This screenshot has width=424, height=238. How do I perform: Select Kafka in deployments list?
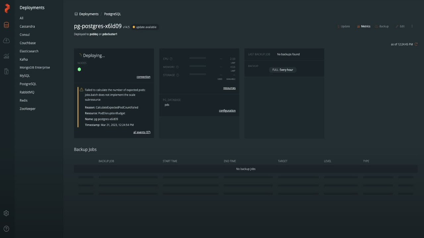point(24,59)
